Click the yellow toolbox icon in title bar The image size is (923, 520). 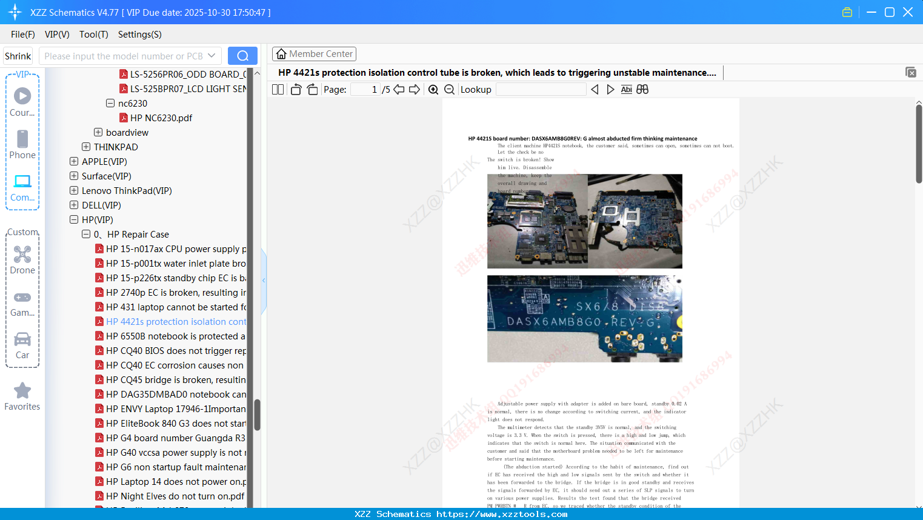pos(847,12)
